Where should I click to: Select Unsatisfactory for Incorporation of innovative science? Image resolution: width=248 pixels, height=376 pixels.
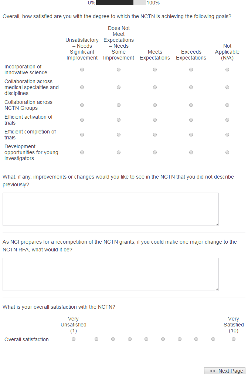point(82,70)
